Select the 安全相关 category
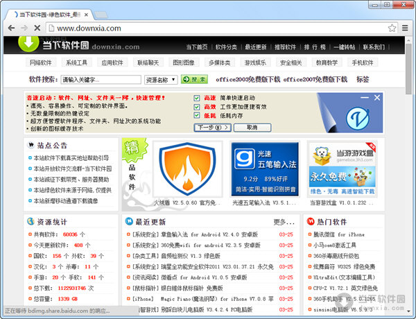 pos(291,62)
